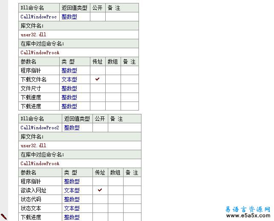Toggle 数组 cell for parameter 下载文件名

coord(113,79)
